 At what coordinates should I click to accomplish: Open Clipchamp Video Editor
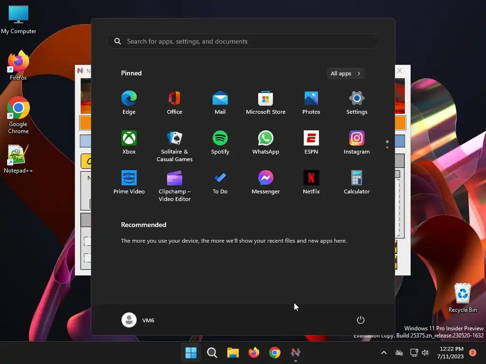(175, 186)
